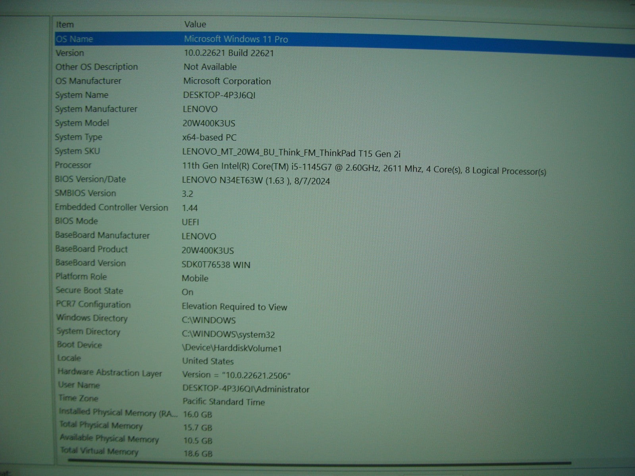This screenshot has height=476, width=635.
Task: Select the BIOS Mode row
Action: [x=76, y=221]
